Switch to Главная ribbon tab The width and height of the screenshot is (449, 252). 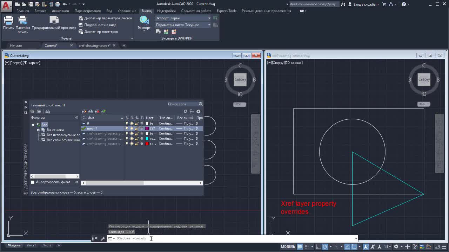tap(23, 11)
